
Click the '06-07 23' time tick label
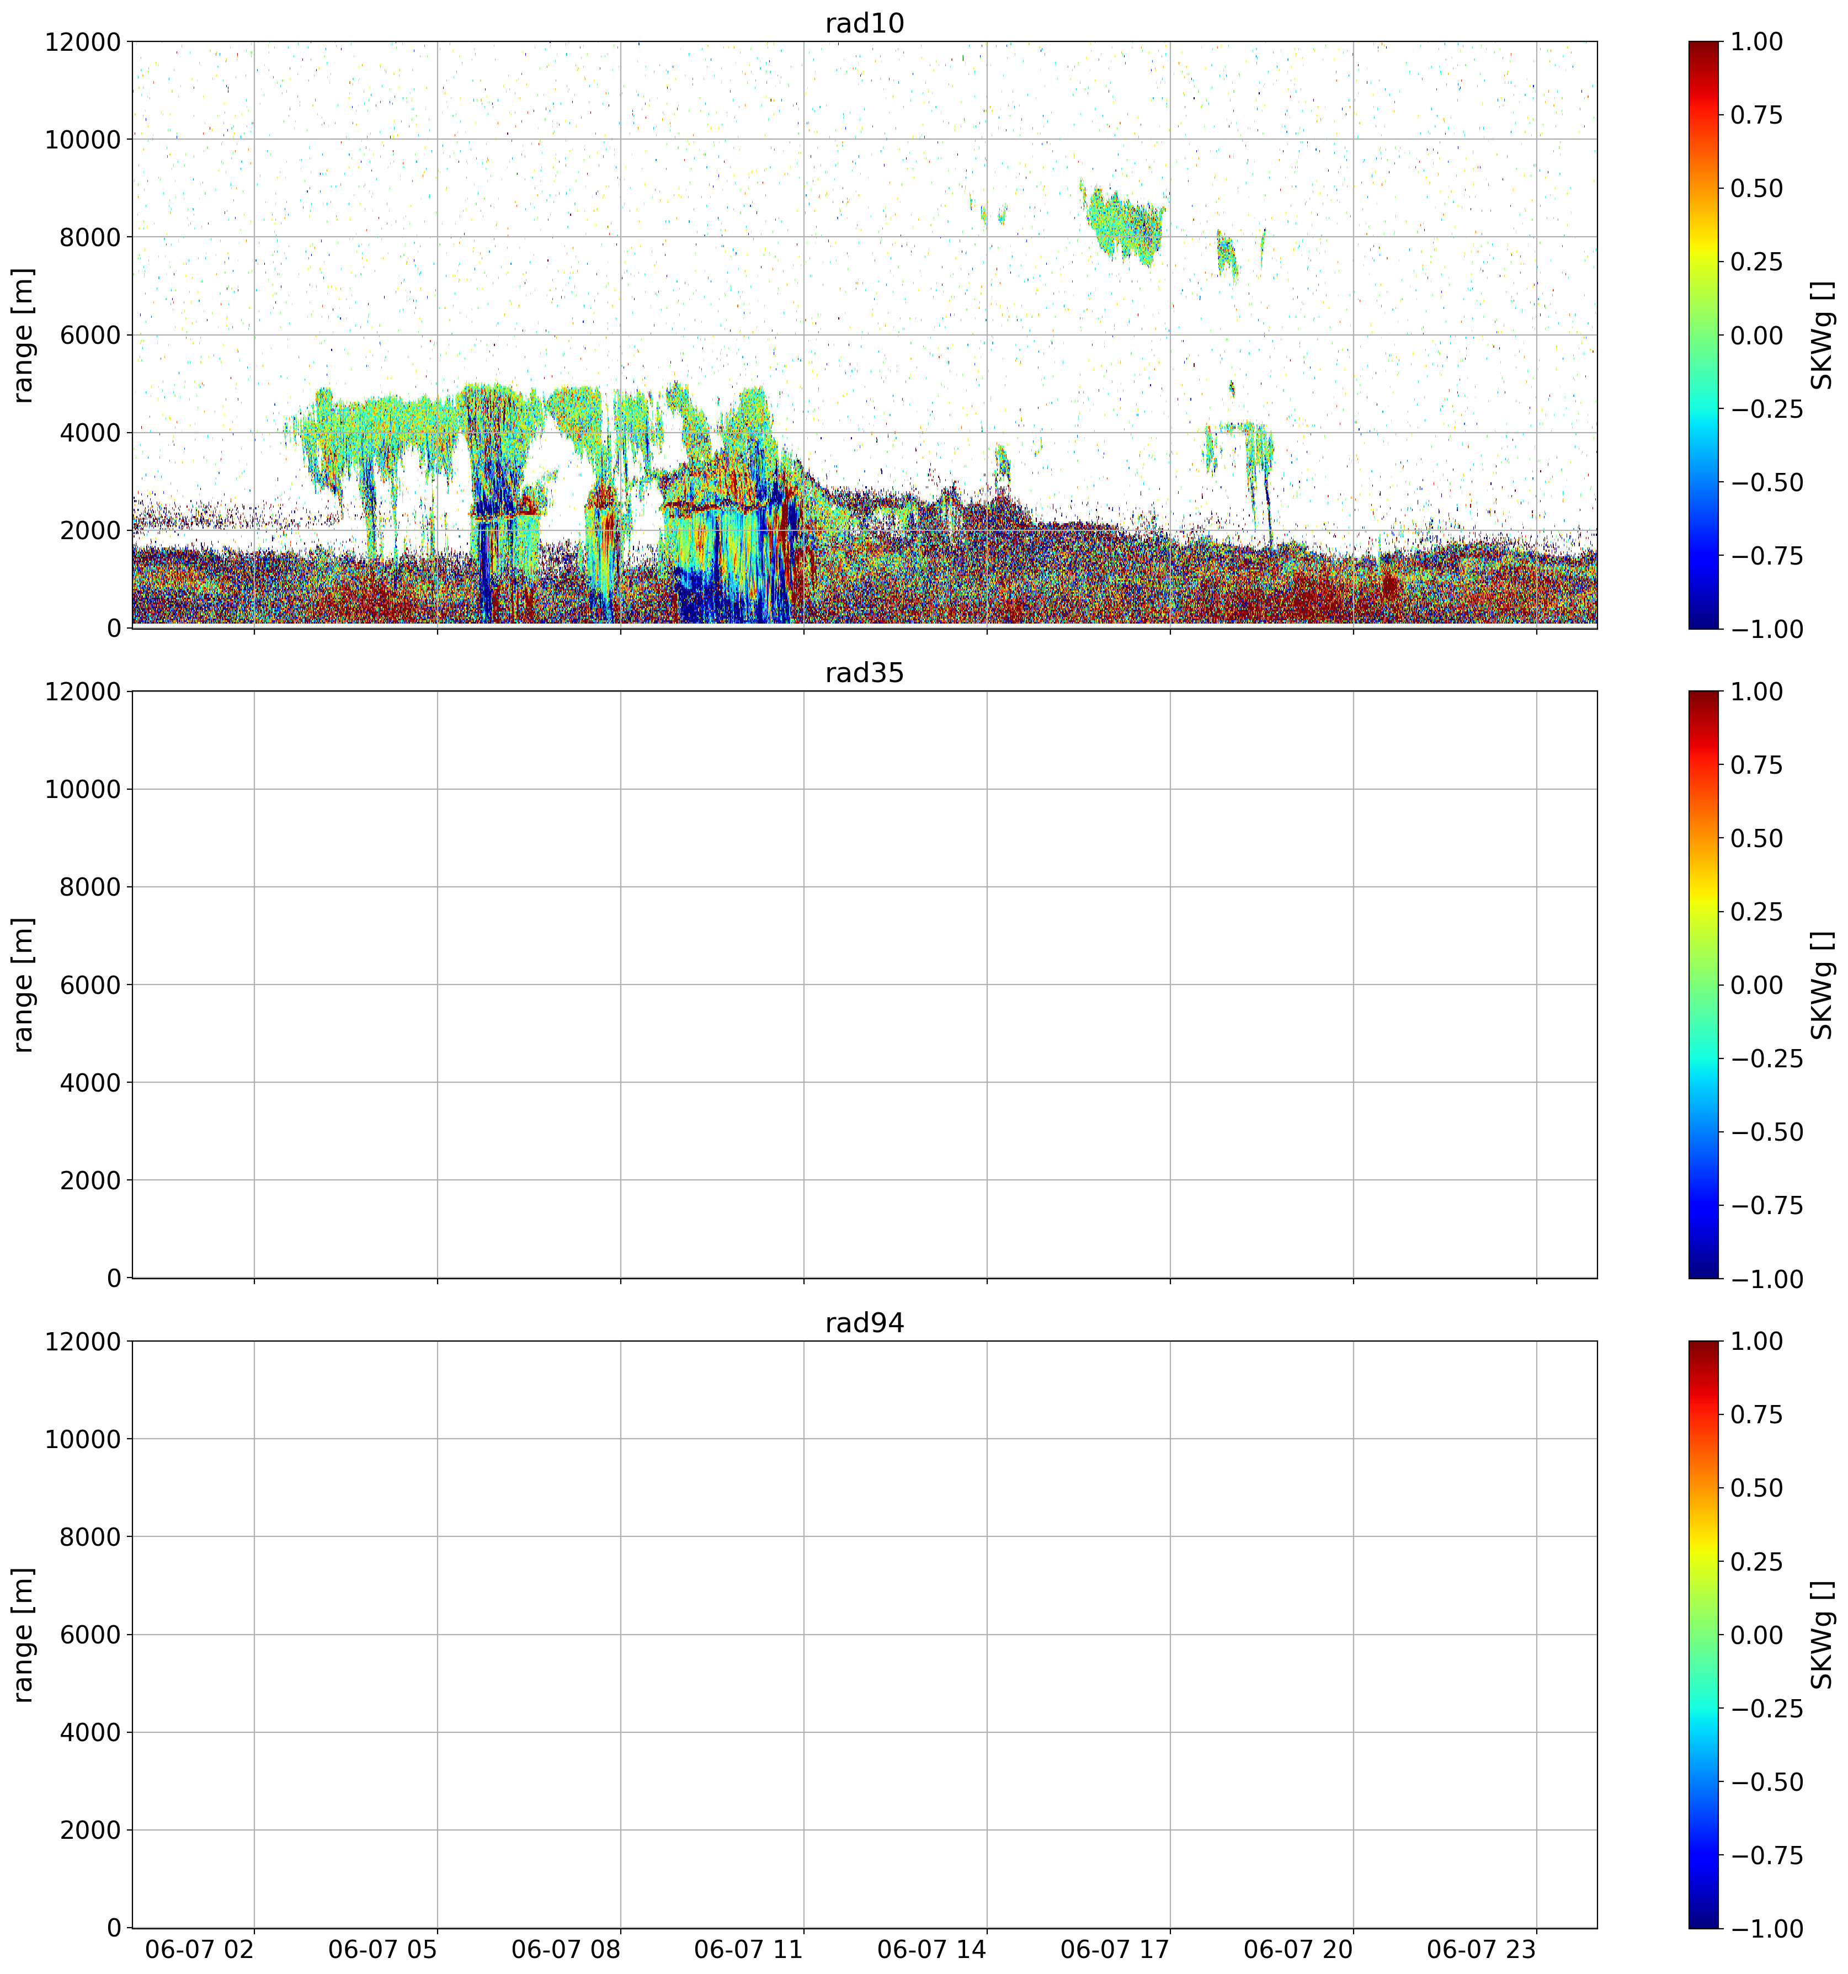pyautogui.click(x=1482, y=1949)
